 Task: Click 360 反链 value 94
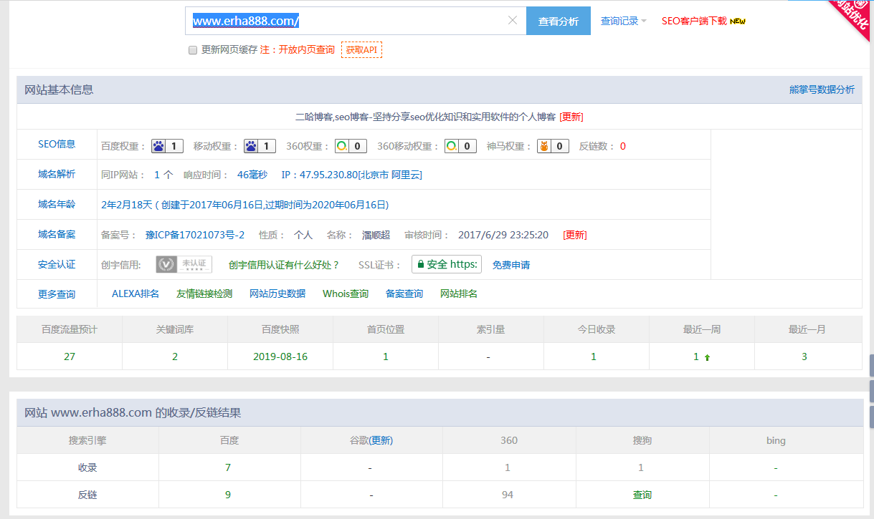pos(508,495)
